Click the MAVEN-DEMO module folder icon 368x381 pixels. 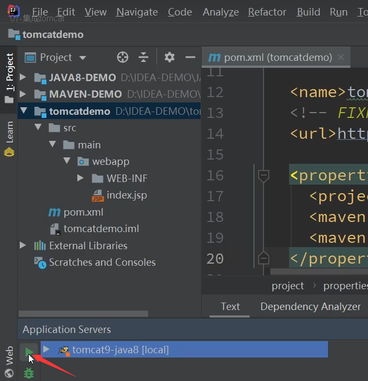(x=40, y=94)
